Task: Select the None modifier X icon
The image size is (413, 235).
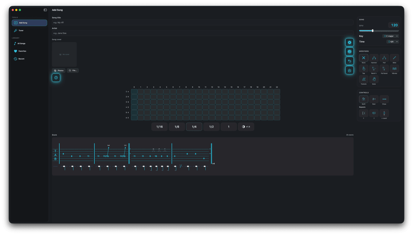Action: tap(363, 58)
